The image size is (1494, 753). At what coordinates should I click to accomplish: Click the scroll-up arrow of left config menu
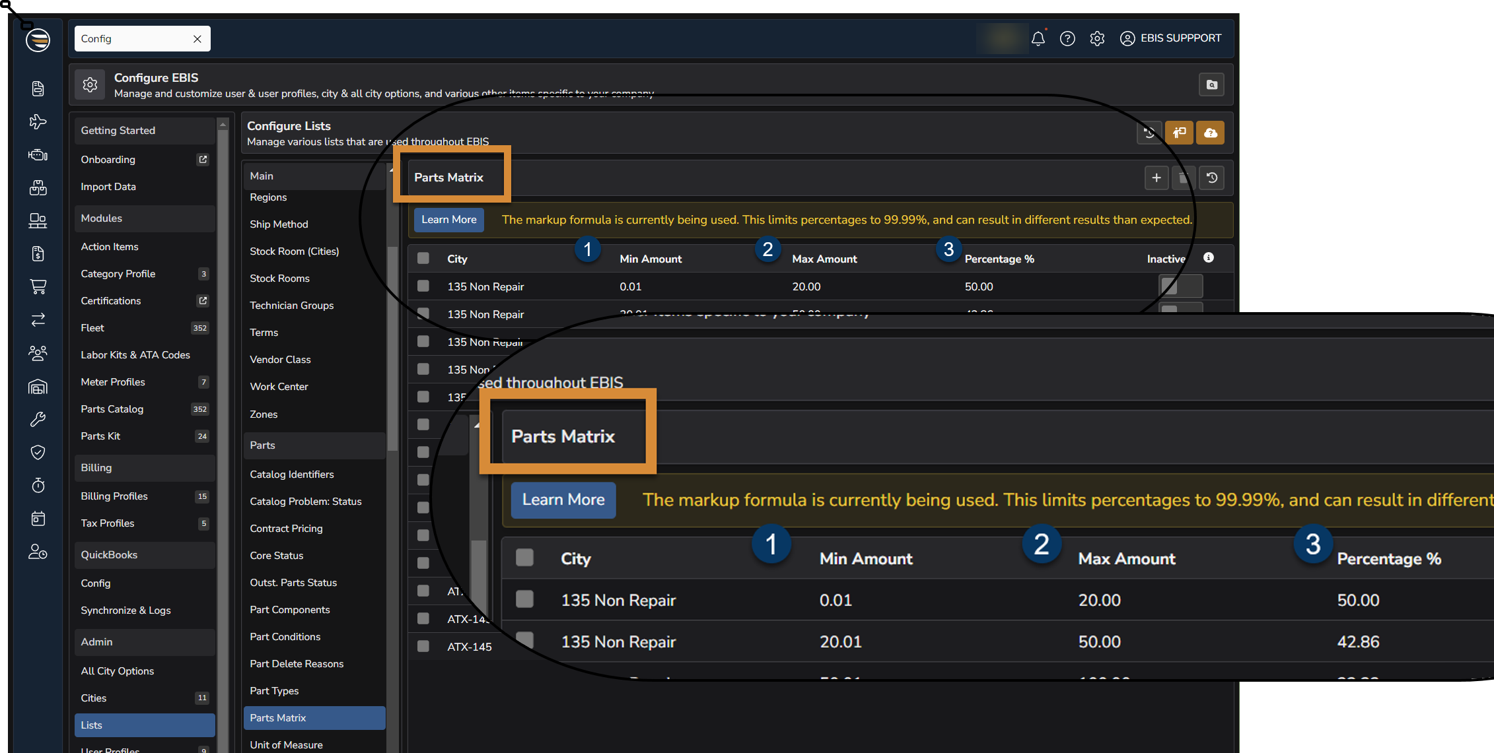[223, 124]
